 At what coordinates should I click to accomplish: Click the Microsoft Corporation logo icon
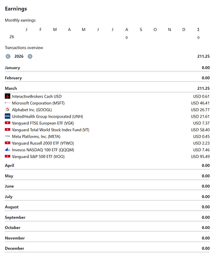click(7, 103)
